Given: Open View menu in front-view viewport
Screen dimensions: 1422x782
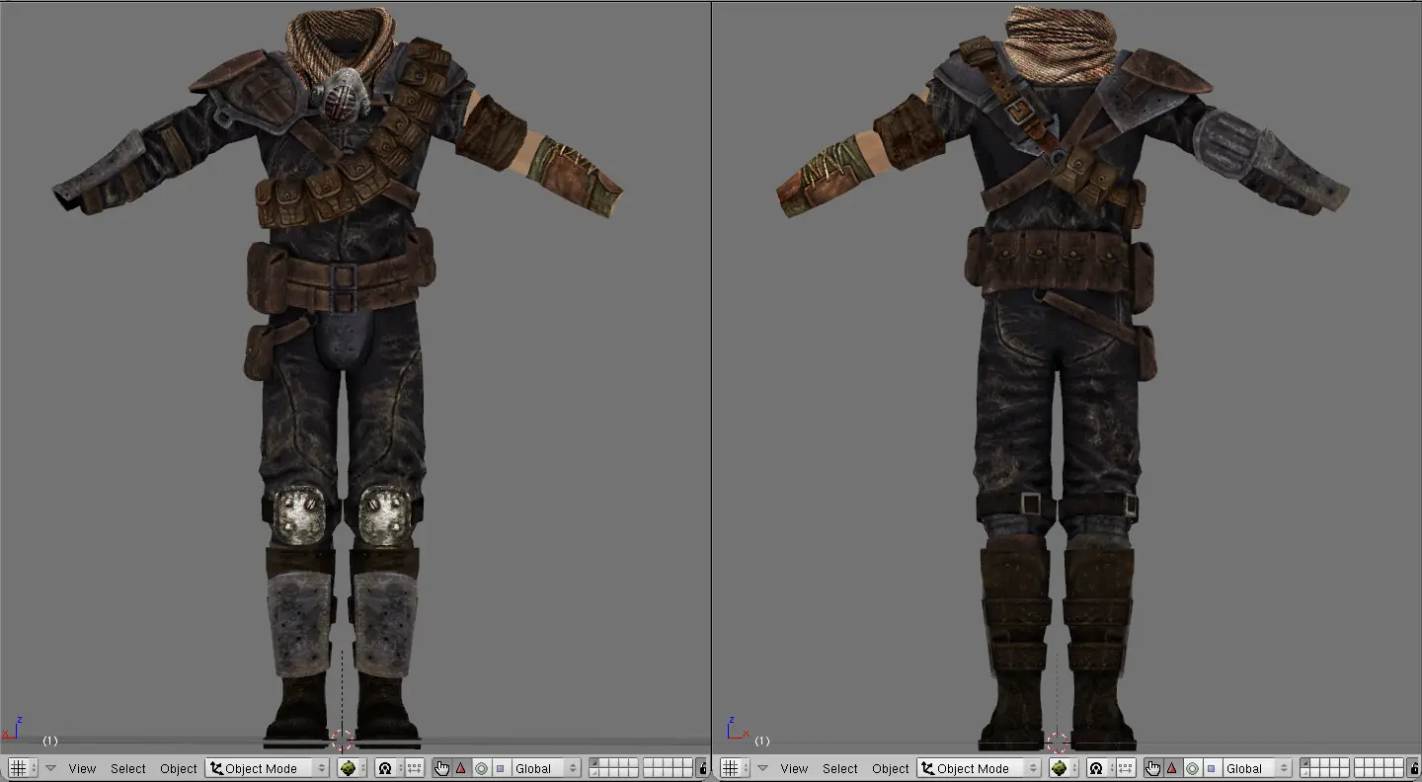Looking at the screenshot, I should point(82,768).
